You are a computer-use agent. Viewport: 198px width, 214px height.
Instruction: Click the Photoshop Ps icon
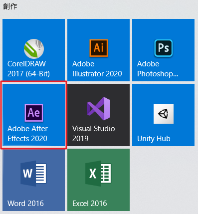164,48
